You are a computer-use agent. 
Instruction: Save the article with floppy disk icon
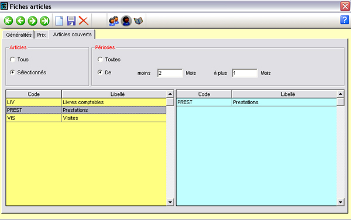[71, 21]
